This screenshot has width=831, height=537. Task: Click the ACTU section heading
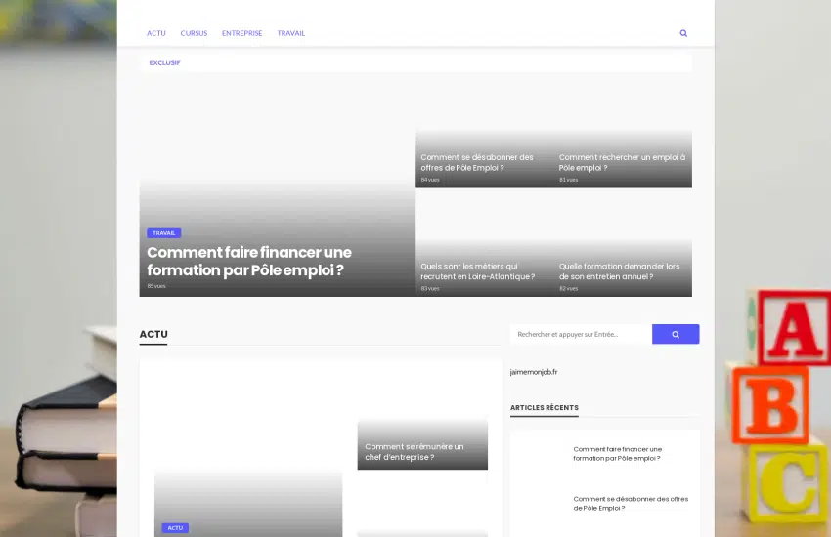(153, 334)
